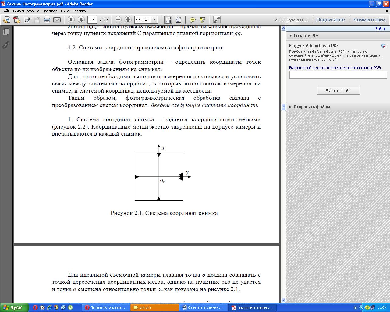Click the taskbar clock 11:09
Image resolution: width=390 pixels, height=312 pixels.
[x=381, y=308]
